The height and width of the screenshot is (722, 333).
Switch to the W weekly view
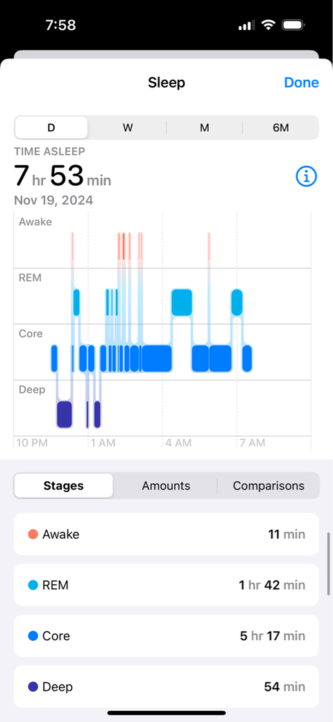point(128,128)
